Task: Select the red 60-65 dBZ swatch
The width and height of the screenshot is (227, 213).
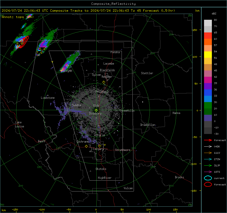Action: point(208,36)
